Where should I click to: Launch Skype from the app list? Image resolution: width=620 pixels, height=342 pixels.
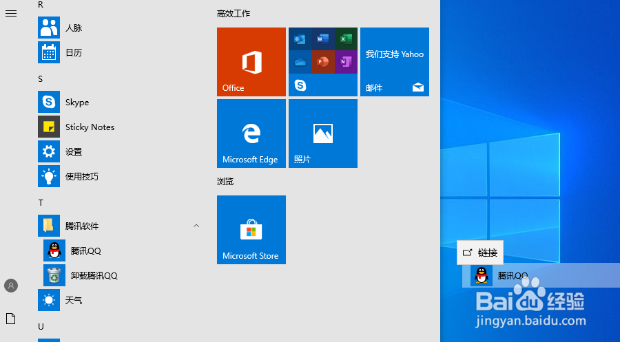click(49, 102)
